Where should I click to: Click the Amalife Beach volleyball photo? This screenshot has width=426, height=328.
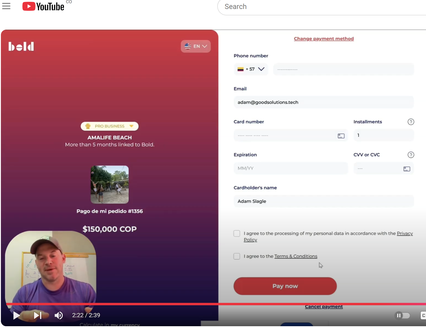[x=110, y=185]
